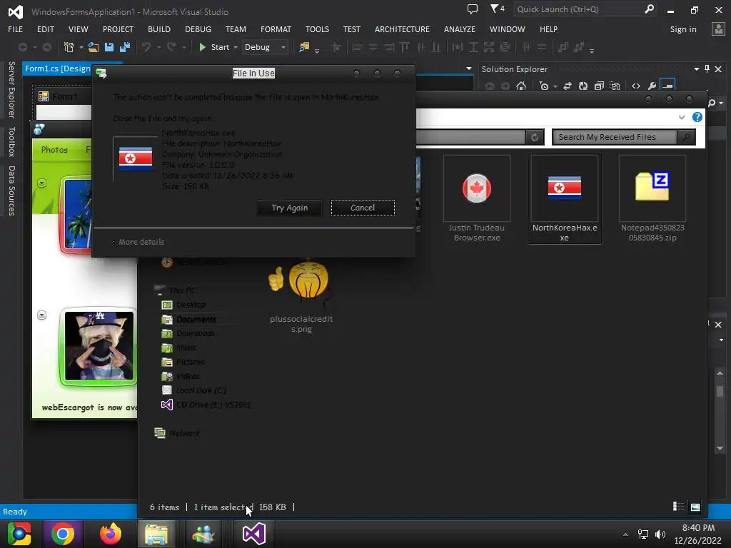Screen dimensions: 731x548
Task: Click Cancel in File In Use dialog
Action: point(363,208)
